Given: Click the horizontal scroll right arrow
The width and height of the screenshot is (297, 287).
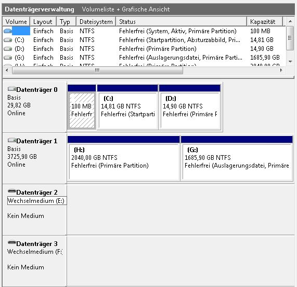Looking at the screenshot, I should [x=281, y=70].
